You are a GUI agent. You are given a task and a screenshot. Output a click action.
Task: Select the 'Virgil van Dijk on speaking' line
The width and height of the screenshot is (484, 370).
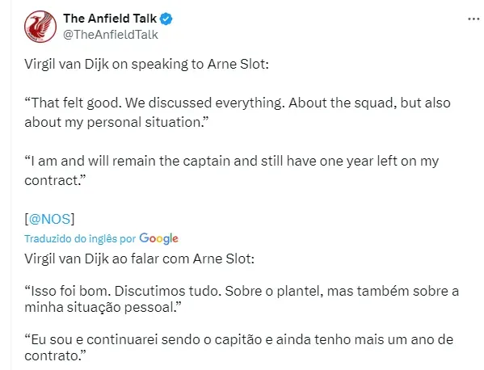[146, 64]
